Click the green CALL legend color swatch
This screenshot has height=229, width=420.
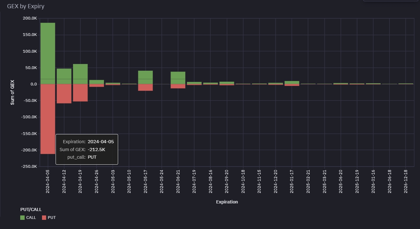tap(22, 218)
